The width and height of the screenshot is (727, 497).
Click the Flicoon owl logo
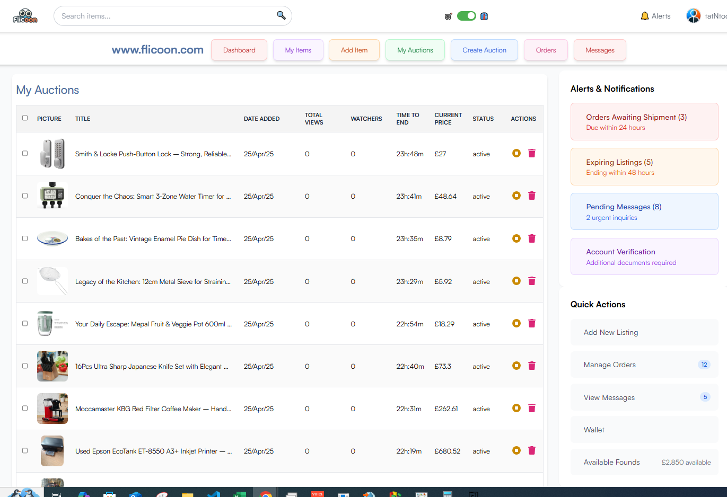click(x=25, y=16)
